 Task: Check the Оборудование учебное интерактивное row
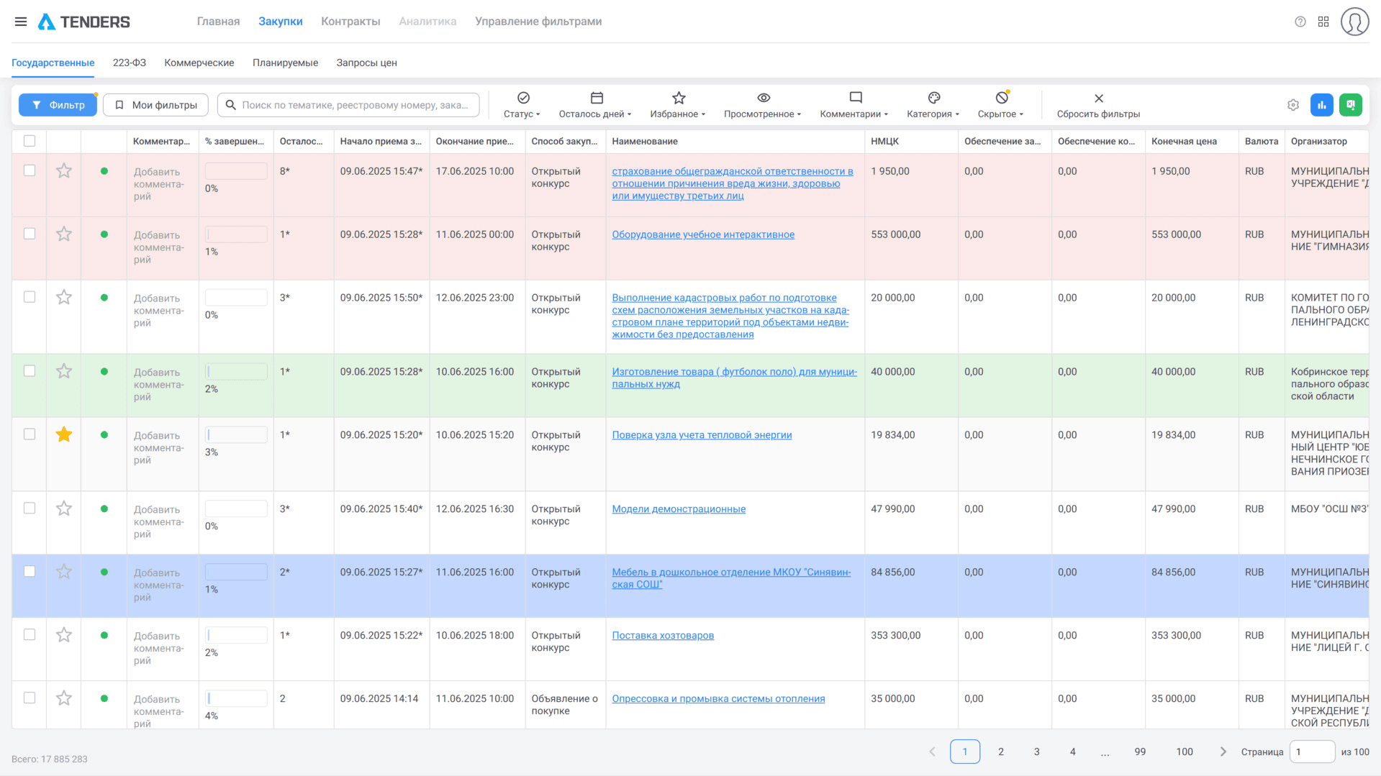[x=30, y=234]
